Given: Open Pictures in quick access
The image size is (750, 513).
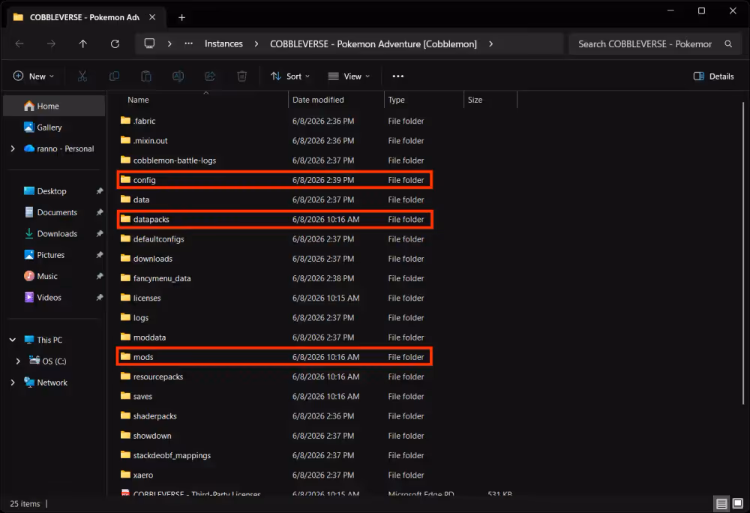Looking at the screenshot, I should (53, 255).
